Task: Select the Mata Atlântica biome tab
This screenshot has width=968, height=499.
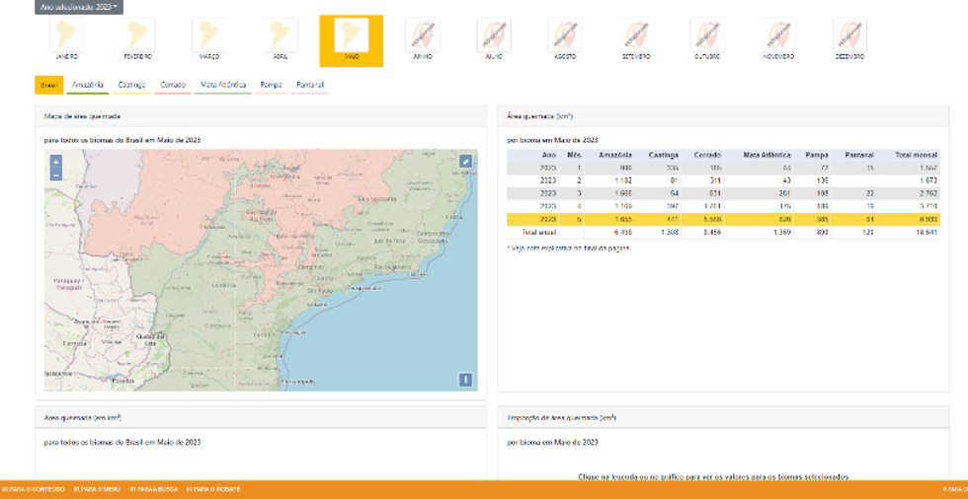Action: (222, 86)
